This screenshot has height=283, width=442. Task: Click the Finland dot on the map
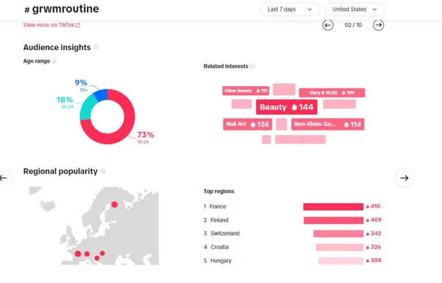tap(115, 204)
